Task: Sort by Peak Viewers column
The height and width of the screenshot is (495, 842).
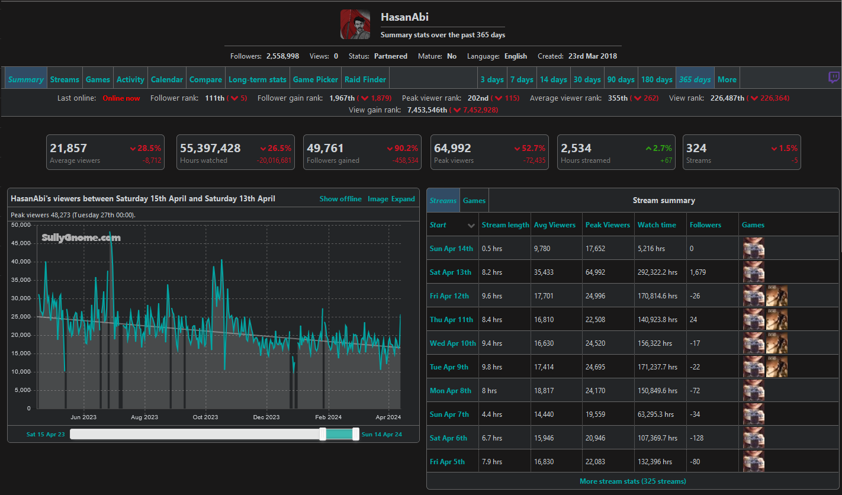Action: [608, 225]
